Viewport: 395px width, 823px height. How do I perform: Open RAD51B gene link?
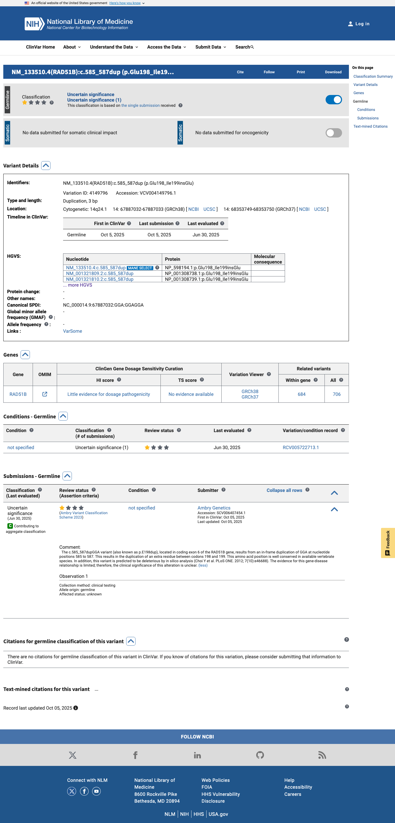[x=18, y=394]
